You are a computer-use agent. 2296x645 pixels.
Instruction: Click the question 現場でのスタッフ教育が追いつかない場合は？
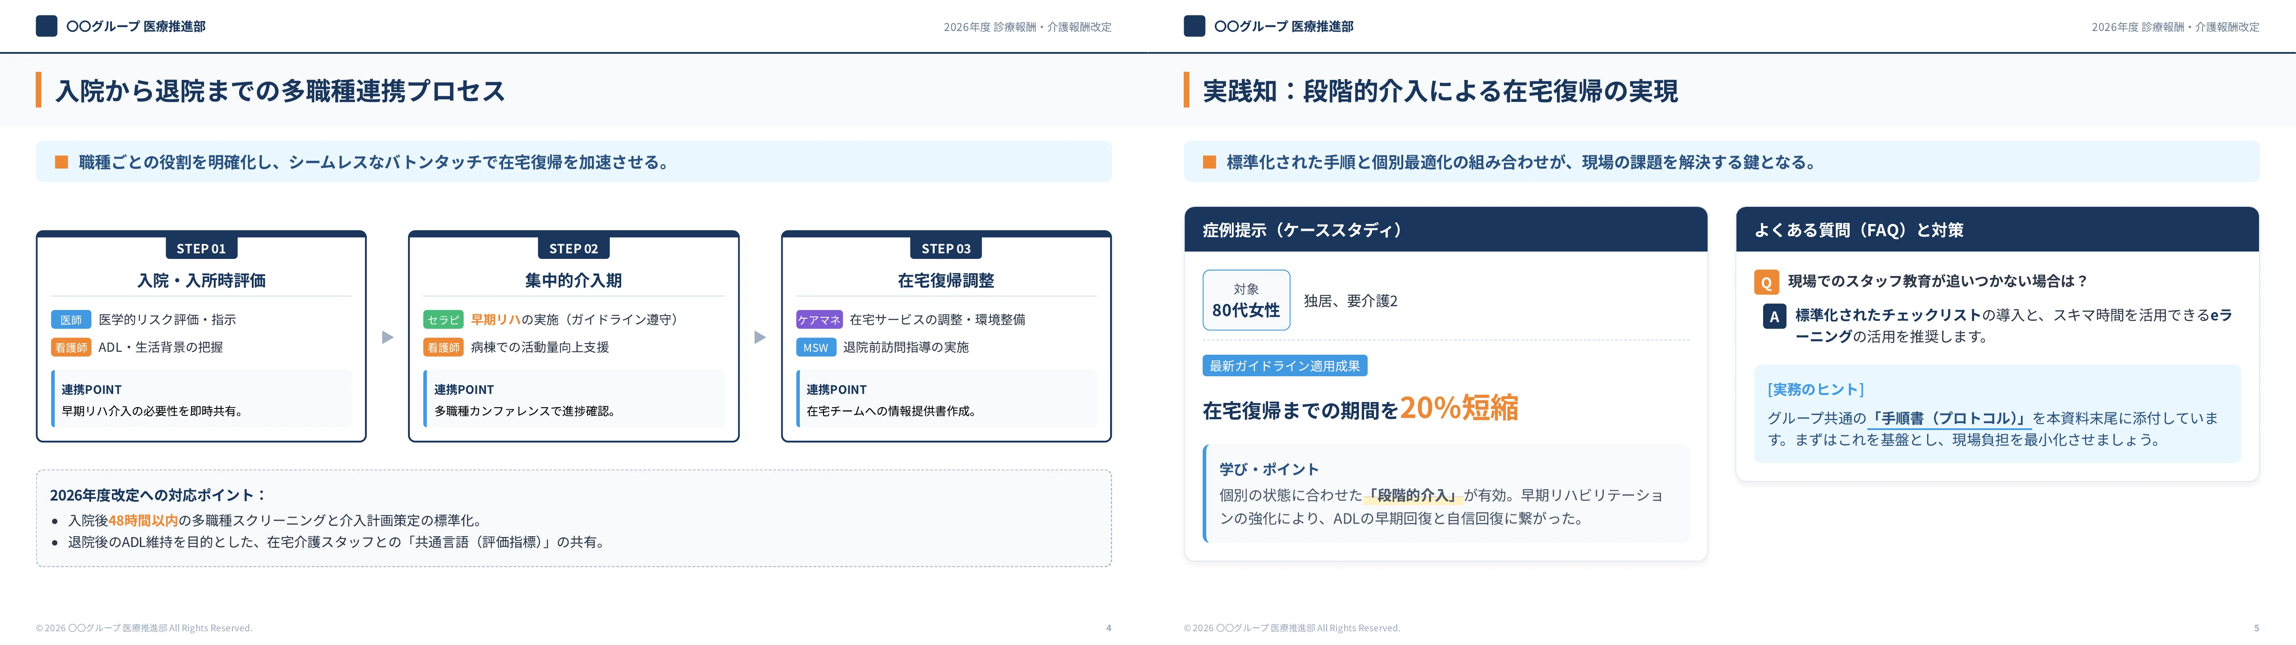pos(1939,282)
